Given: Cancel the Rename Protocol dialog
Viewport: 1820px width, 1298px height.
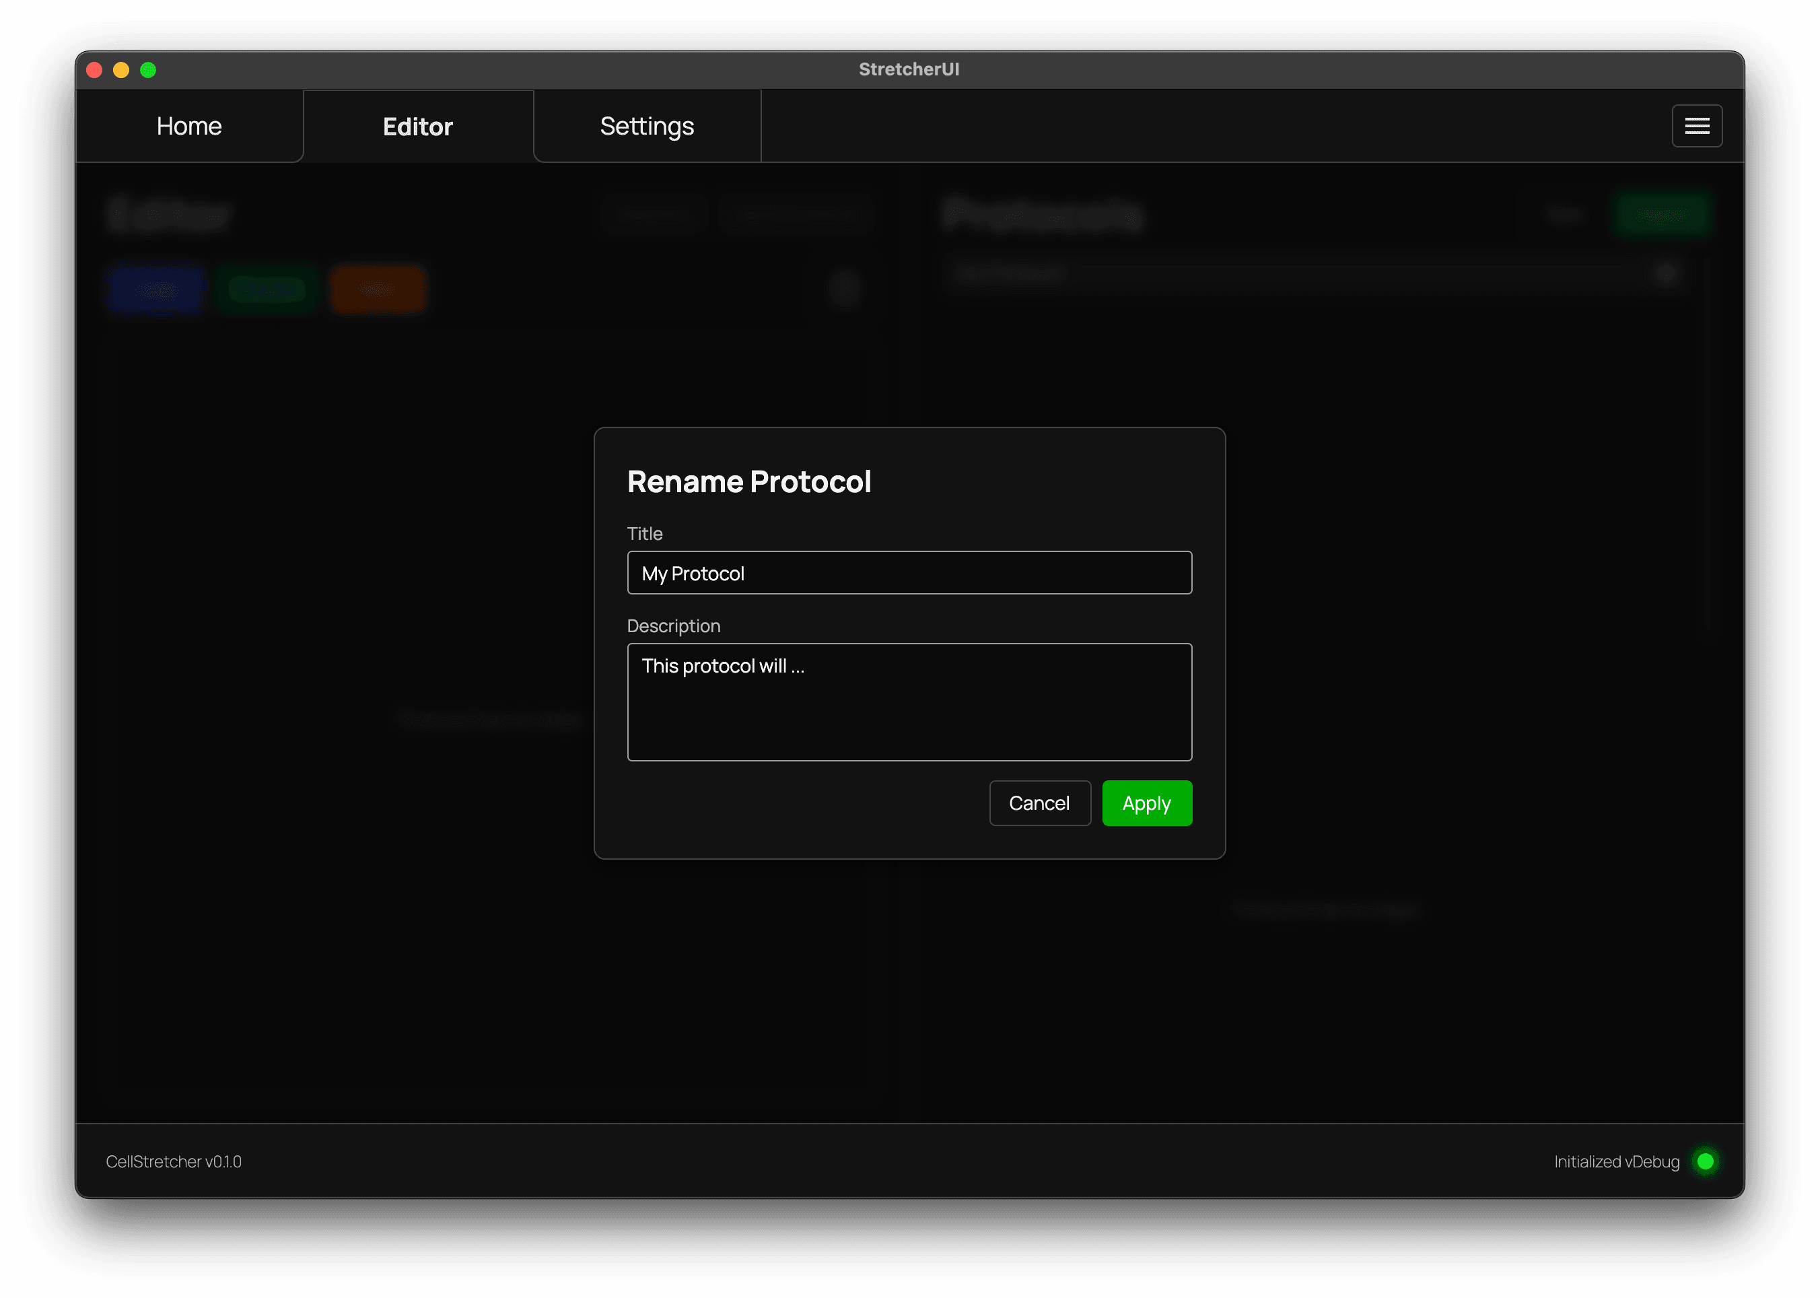Looking at the screenshot, I should (x=1039, y=802).
